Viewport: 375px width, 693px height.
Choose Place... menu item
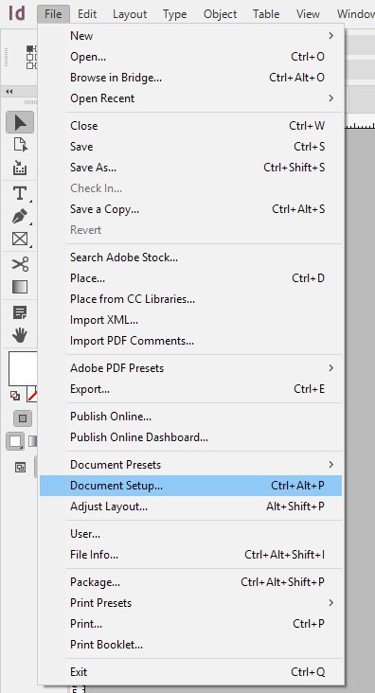tap(190, 278)
